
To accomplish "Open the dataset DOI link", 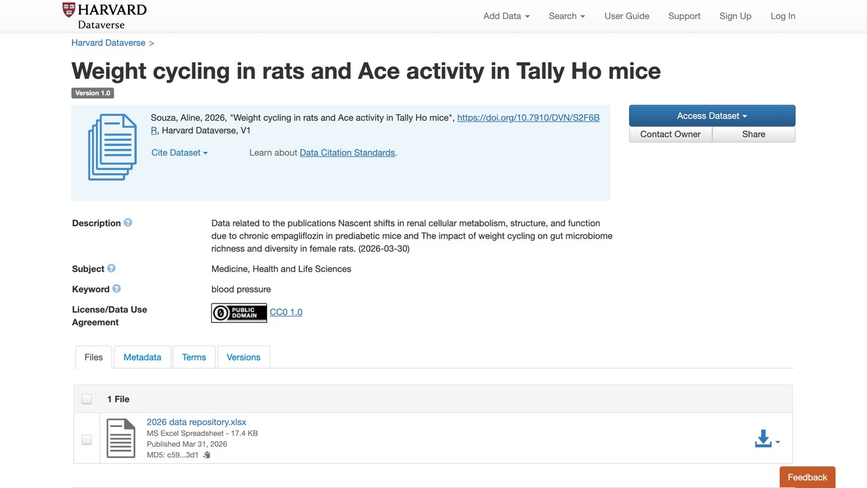I will pos(528,118).
